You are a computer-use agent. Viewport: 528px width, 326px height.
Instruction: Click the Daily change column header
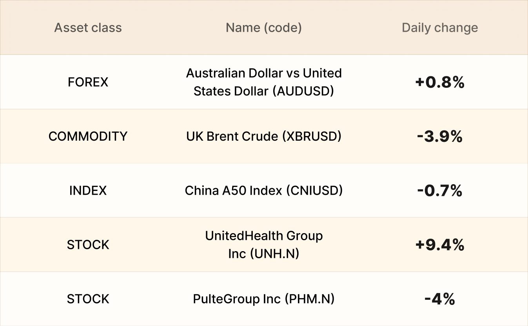coord(440,28)
